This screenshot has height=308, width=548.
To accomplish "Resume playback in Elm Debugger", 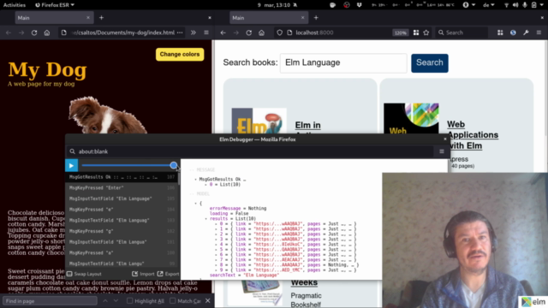I will (71, 165).
